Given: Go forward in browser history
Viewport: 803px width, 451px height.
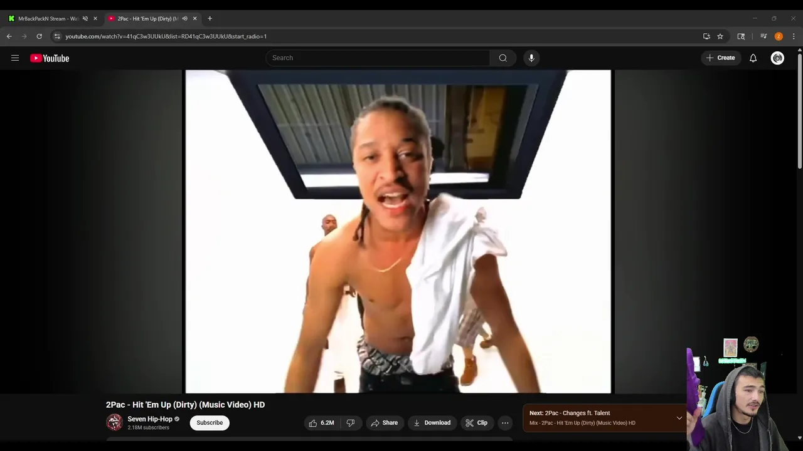Looking at the screenshot, I should pyautogui.click(x=24, y=36).
